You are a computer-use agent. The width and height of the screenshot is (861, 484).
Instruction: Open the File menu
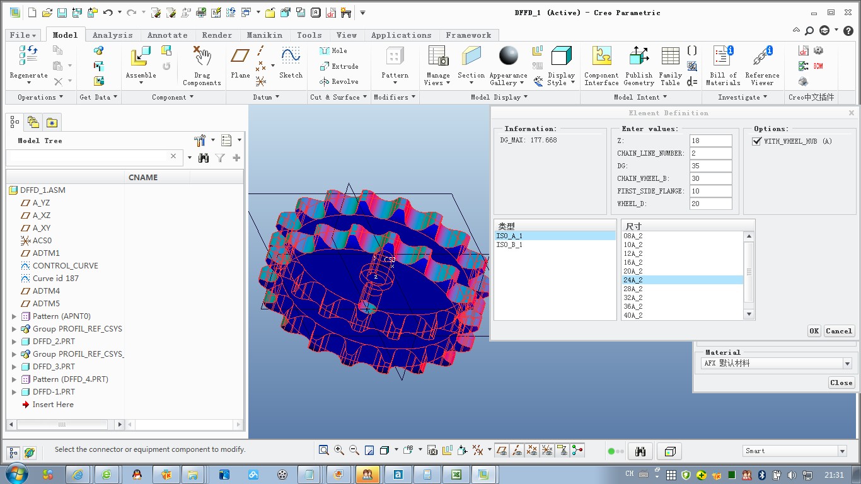point(23,35)
